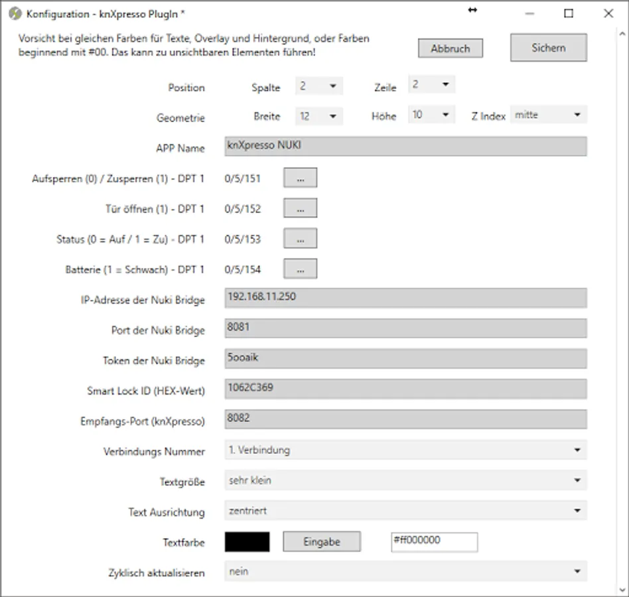Click the Sichern button to save
Image resolution: width=629 pixels, height=597 pixels.
click(548, 48)
